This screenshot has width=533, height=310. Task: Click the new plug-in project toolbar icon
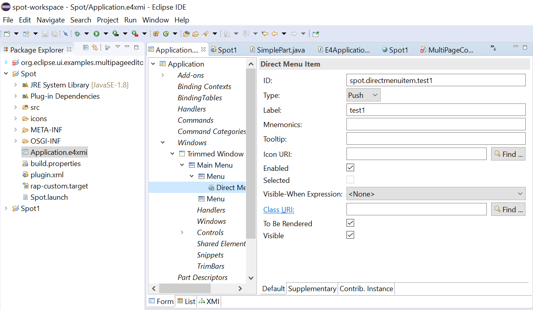click(26, 34)
